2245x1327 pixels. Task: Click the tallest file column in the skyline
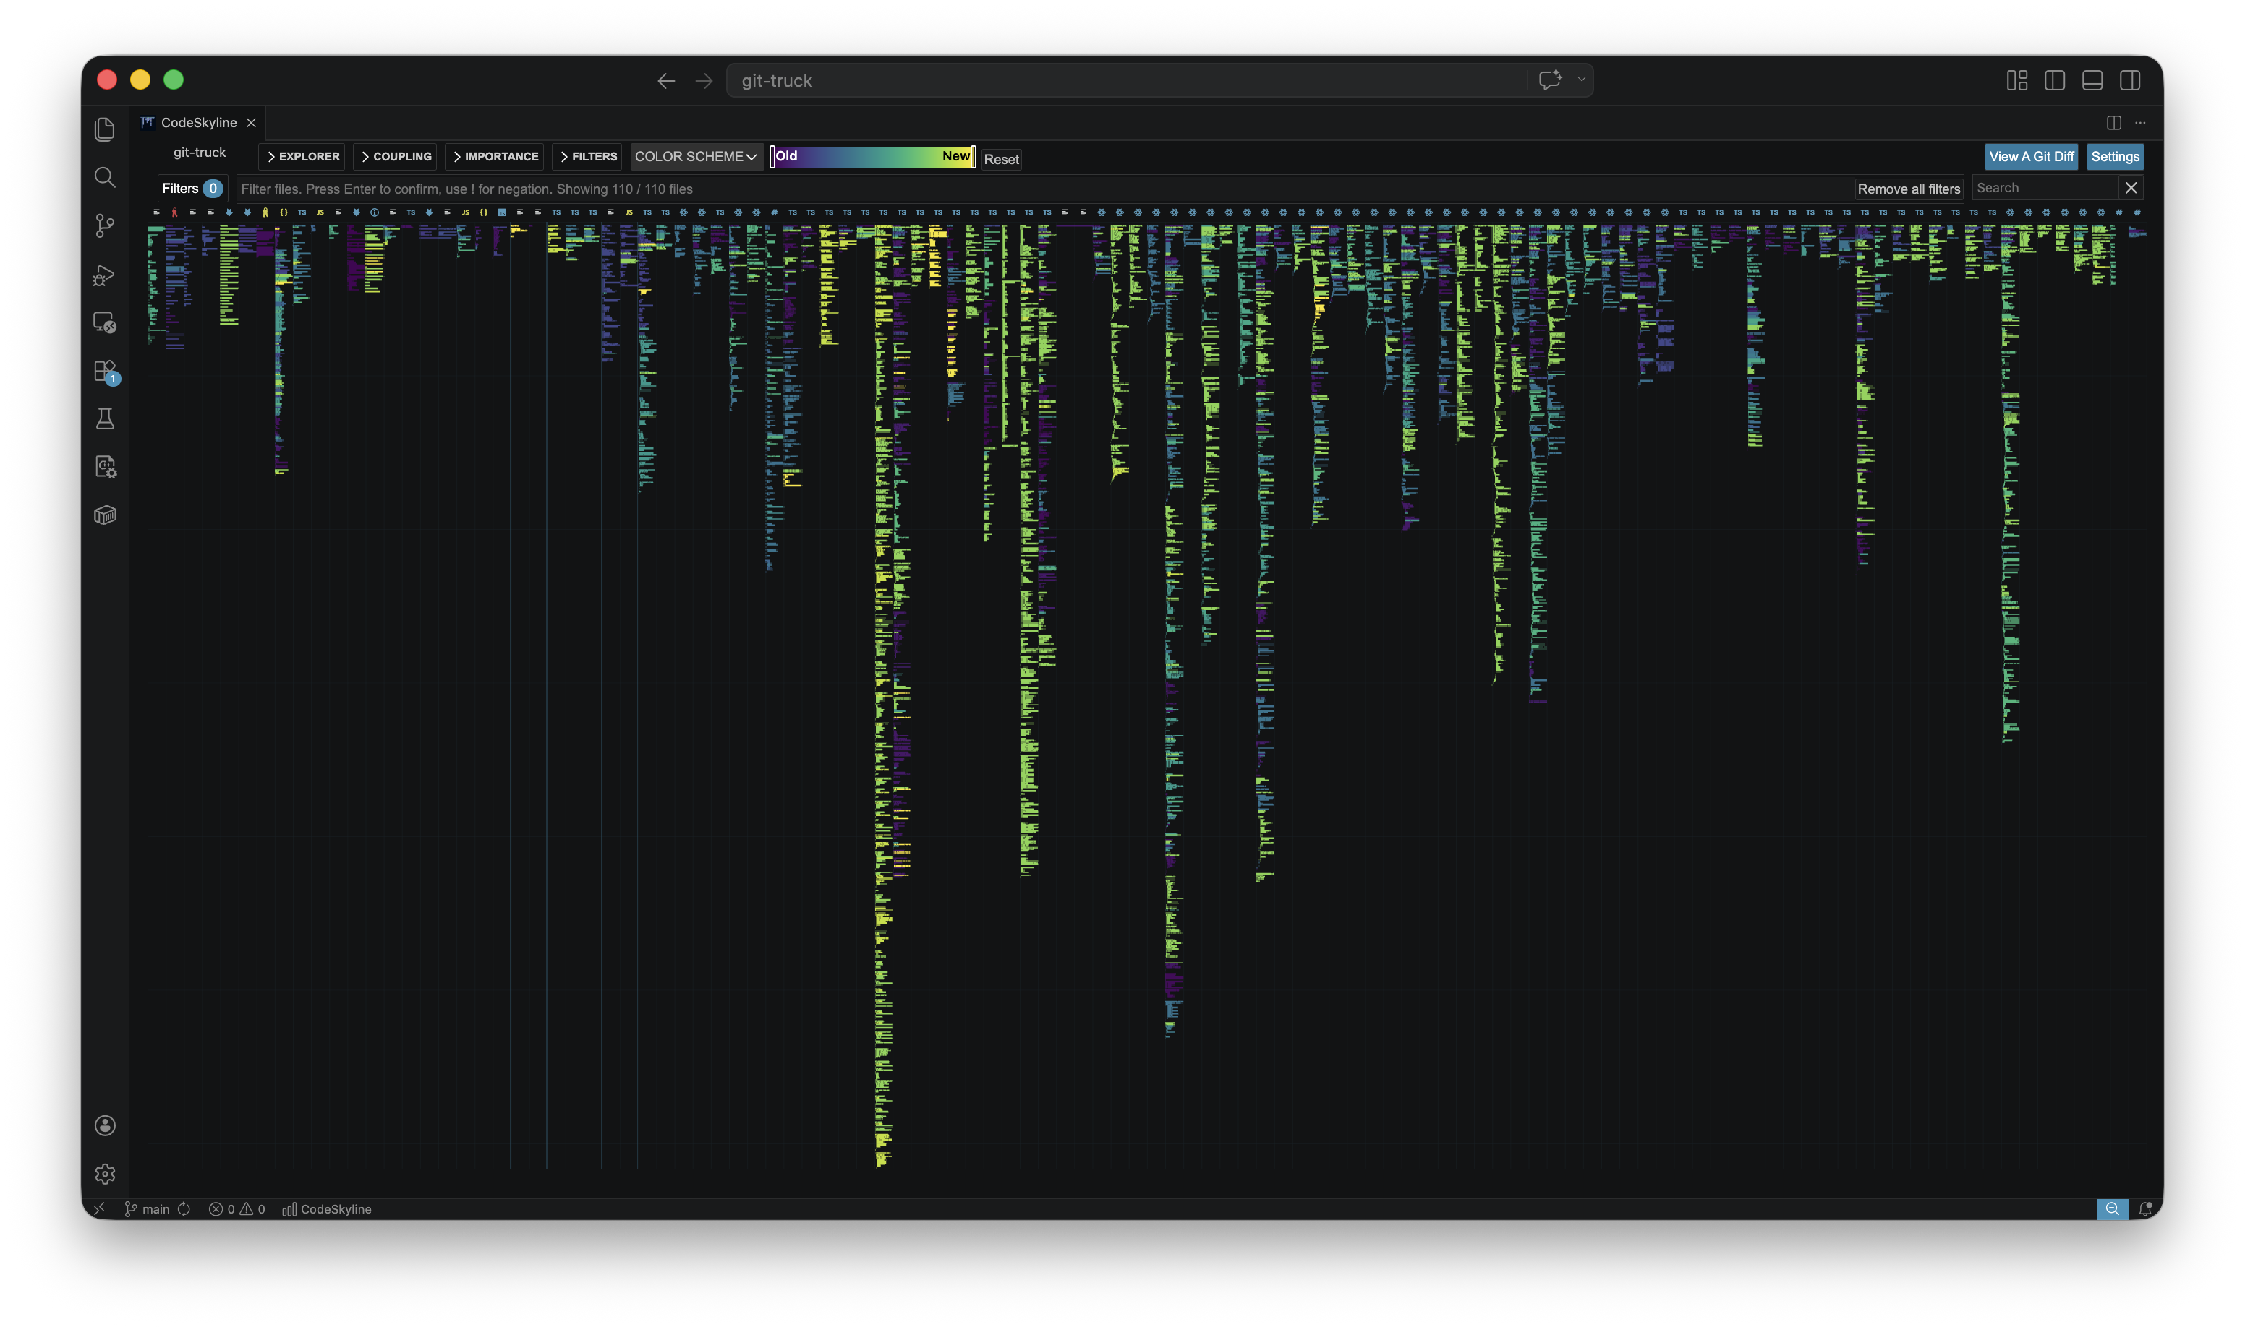tap(883, 696)
